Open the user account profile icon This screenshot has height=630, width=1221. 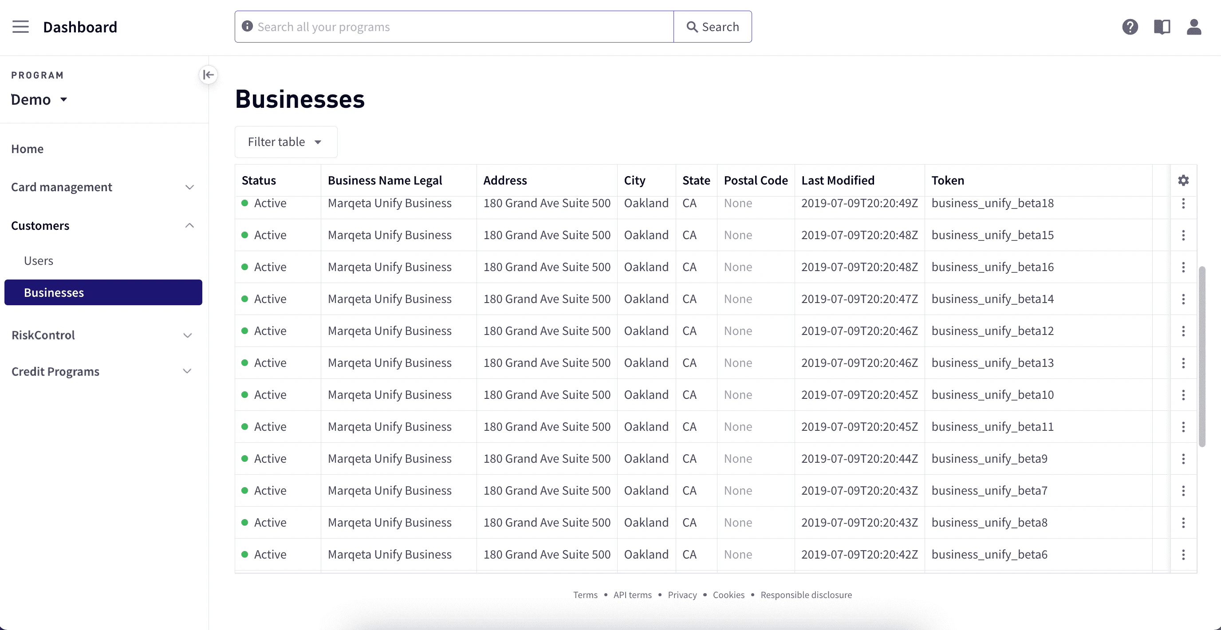tap(1193, 27)
